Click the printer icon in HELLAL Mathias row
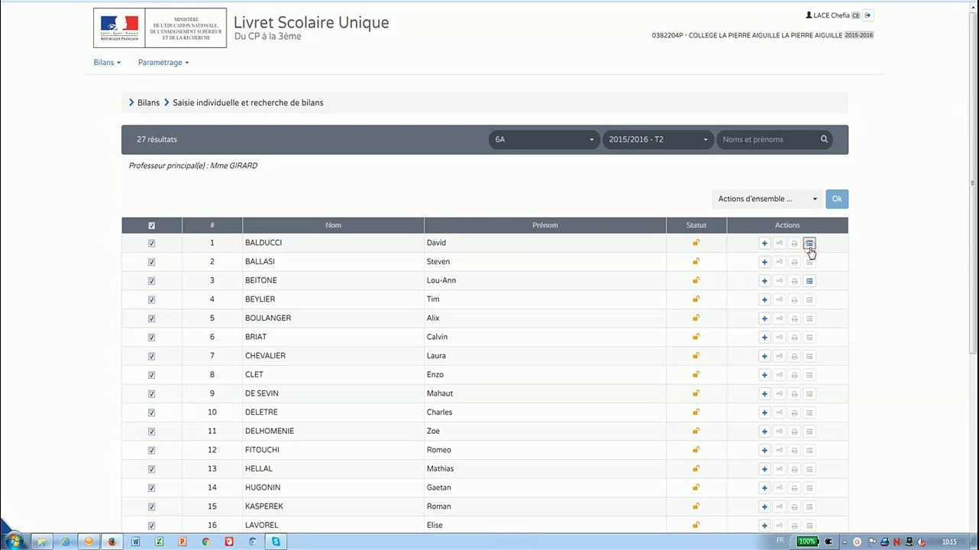979x550 pixels. point(794,469)
